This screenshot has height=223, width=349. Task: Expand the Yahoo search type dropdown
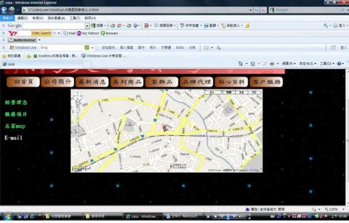[59, 33]
